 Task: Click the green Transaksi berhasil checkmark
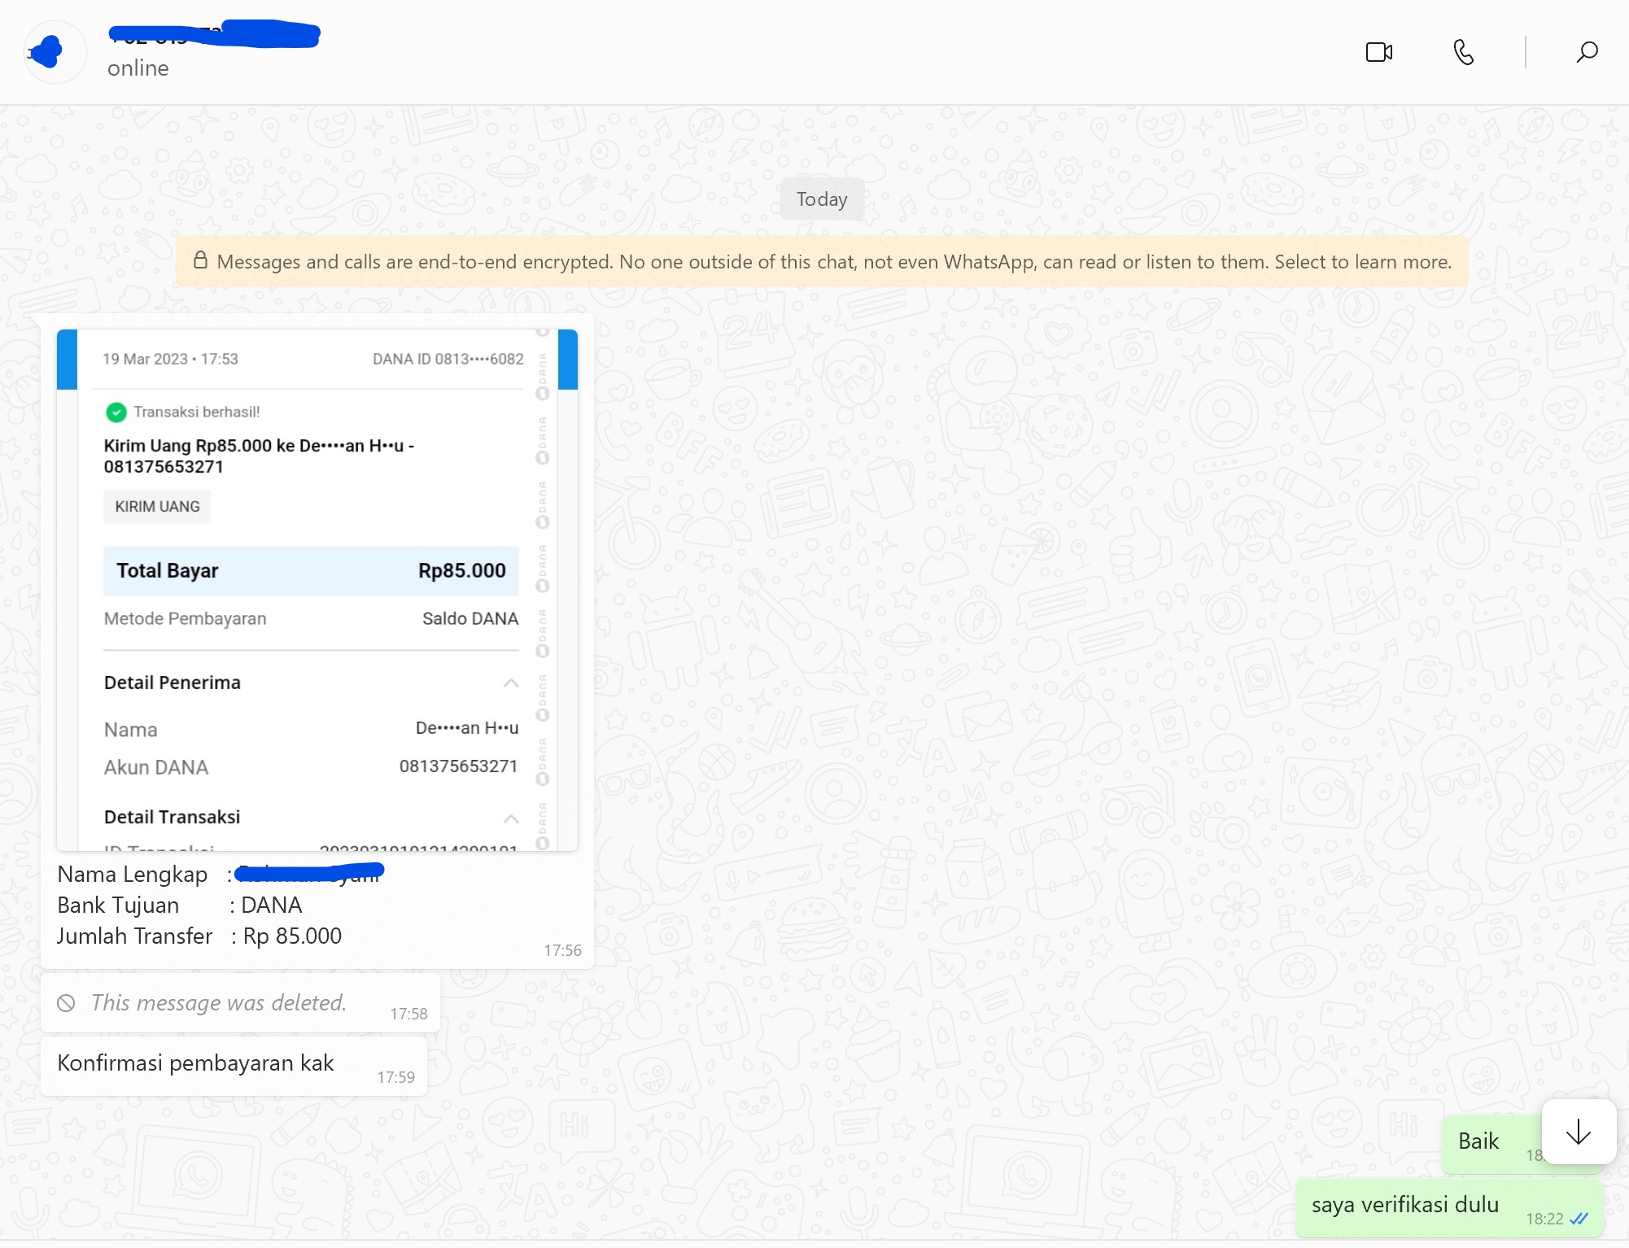(116, 412)
